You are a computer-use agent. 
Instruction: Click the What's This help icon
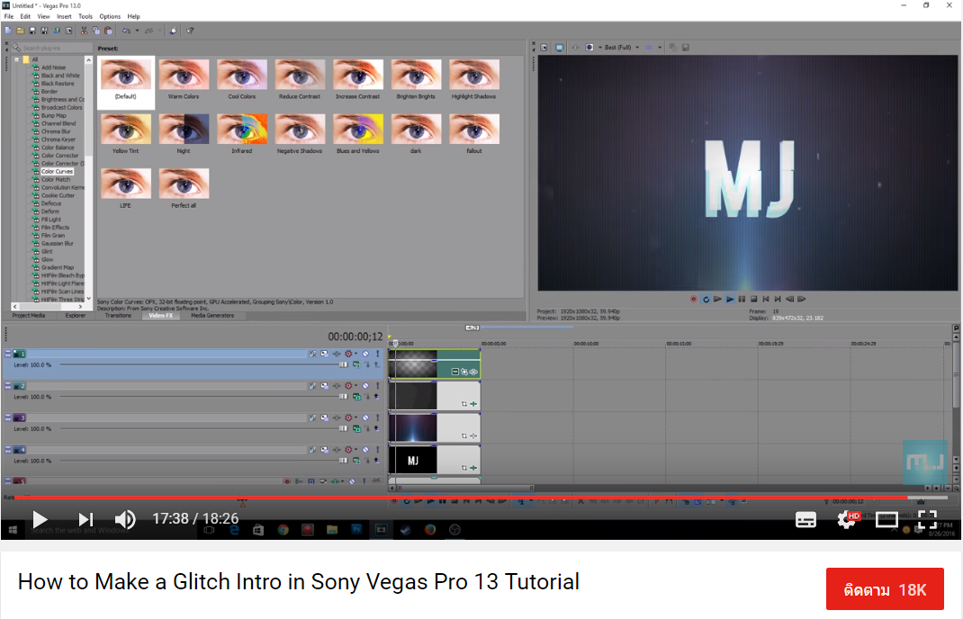coord(190,31)
